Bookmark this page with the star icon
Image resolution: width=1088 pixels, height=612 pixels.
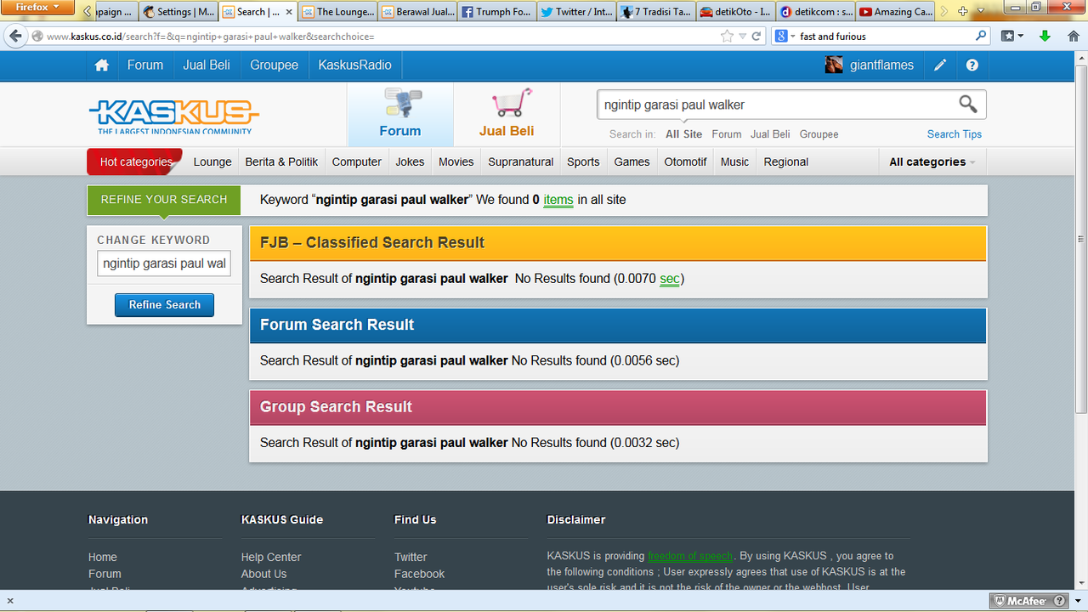[x=727, y=37]
